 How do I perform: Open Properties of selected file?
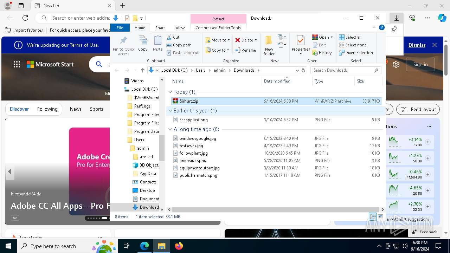[x=301, y=45]
